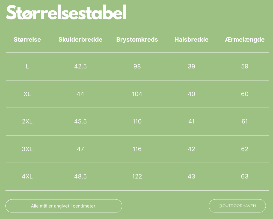Image resolution: width=273 pixels, height=219 pixels.
Task: Click the 42.5 shoulder width value
Action: coord(80,66)
